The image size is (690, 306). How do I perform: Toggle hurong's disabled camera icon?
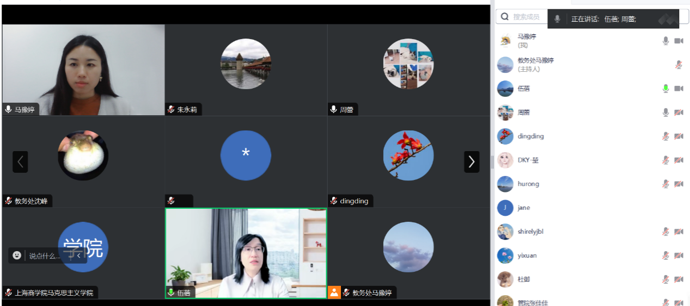point(679,184)
